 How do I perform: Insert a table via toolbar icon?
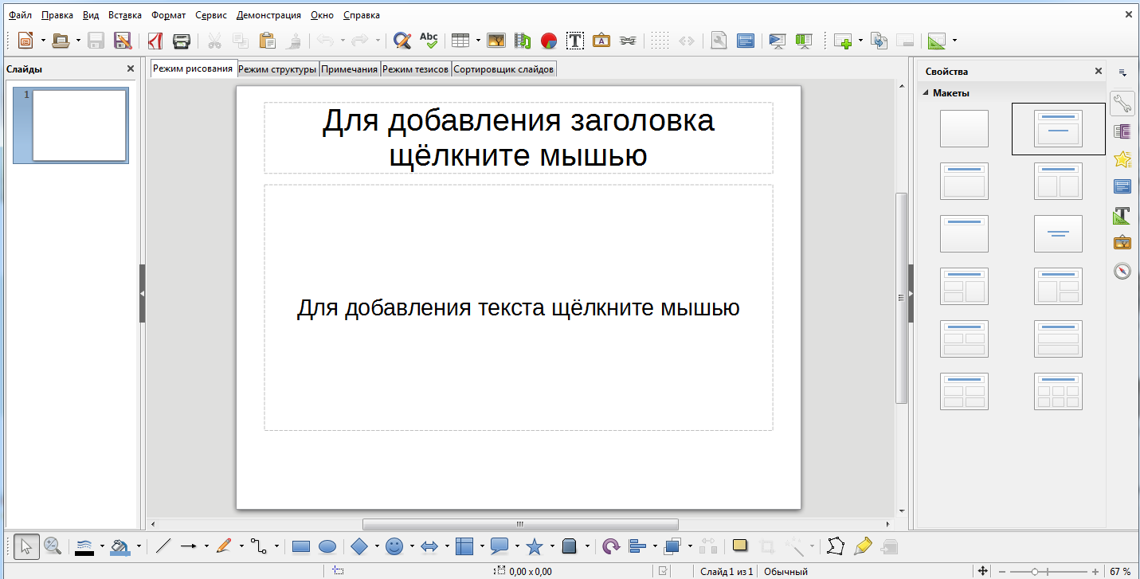point(460,41)
